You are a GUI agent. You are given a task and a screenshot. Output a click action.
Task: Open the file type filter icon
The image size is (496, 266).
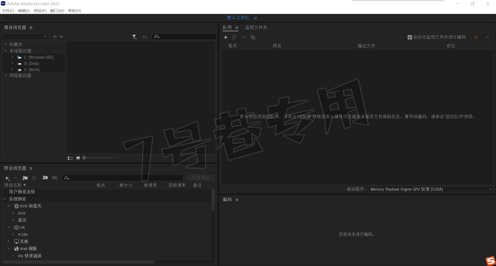pyautogui.click(x=134, y=37)
